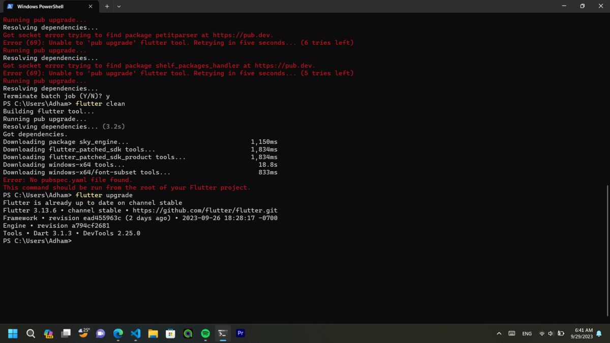Viewport: 610px width, 343px height.
Task: Launch Adobe Premiere Pro
Action: tap(240, 333)
